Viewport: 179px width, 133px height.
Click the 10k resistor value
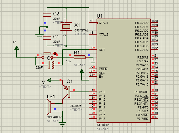pos(68,61)
